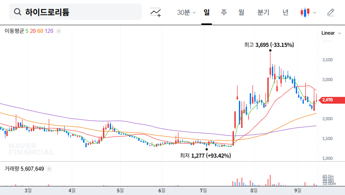Select the 일 daily tab

[x=207, y=12]
